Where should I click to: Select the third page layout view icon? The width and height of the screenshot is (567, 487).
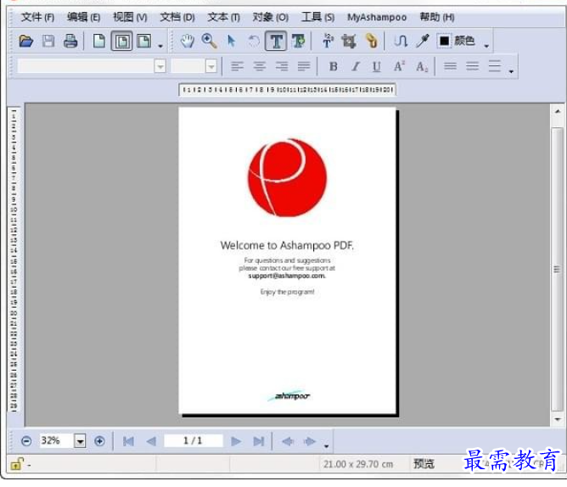pyautogui.click(x=144, y=42)
